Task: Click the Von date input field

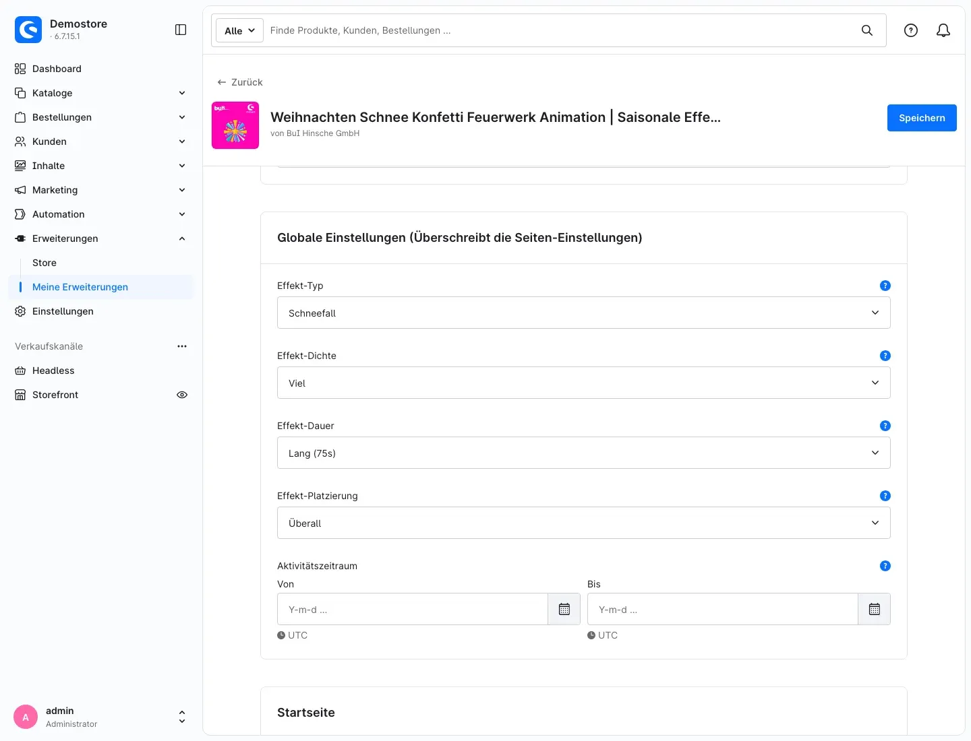Action: pos(413,609)
